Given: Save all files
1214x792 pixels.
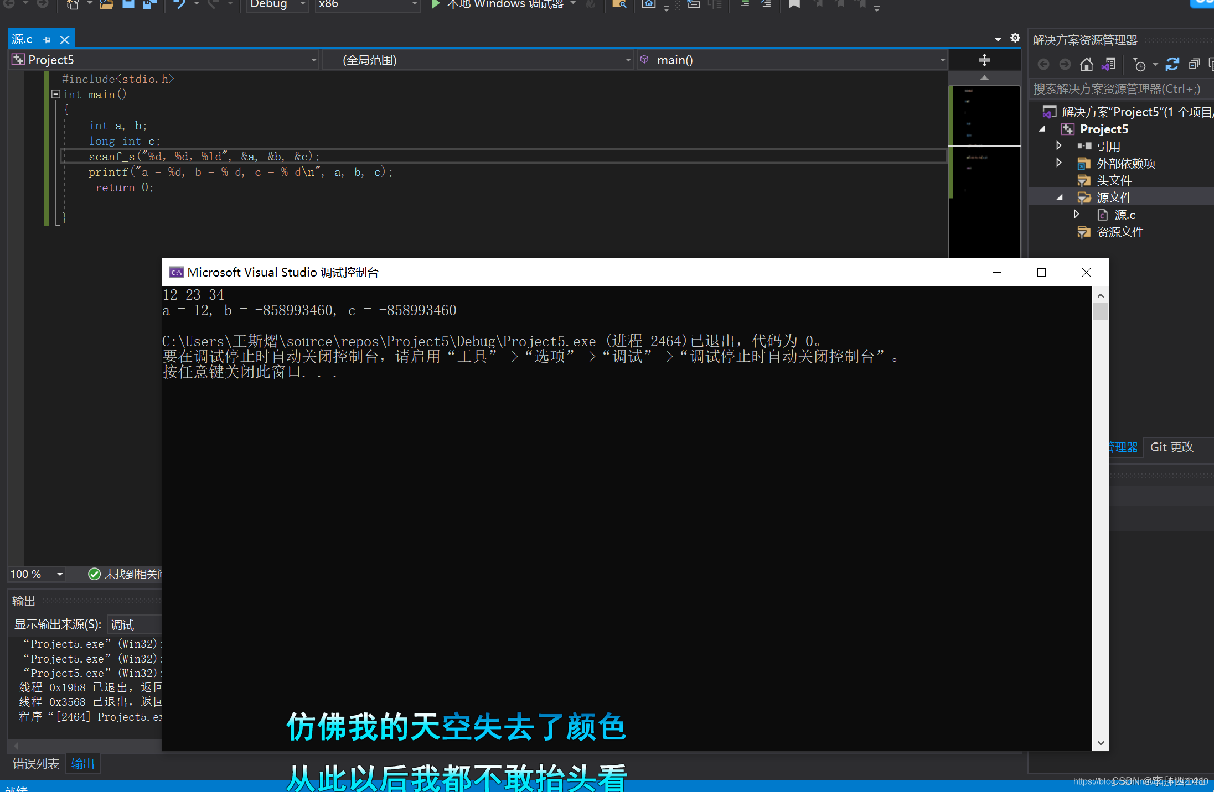Looking at the screenshot, I should 150,4.
